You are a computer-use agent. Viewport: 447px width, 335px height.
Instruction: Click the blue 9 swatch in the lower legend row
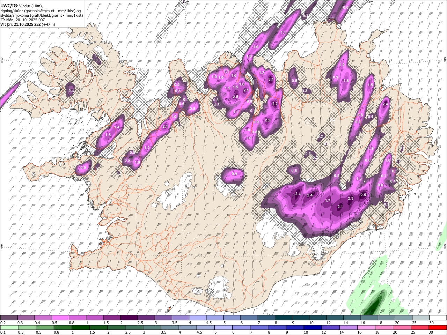[294, 327]
